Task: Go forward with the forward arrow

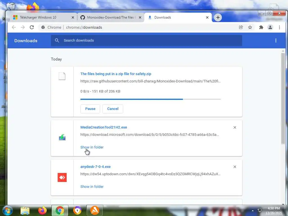Action: click(x=23, y=27)
